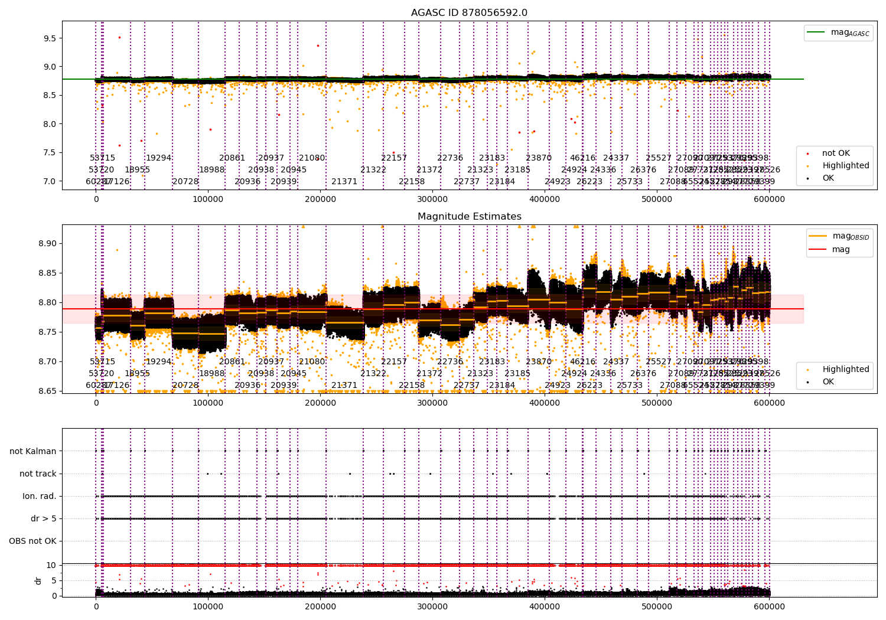Click the 'Magnitude Estimates' plot title
The width and height of the screenshot is (886, 620).
pyautogui.click(x=469, y=217)
